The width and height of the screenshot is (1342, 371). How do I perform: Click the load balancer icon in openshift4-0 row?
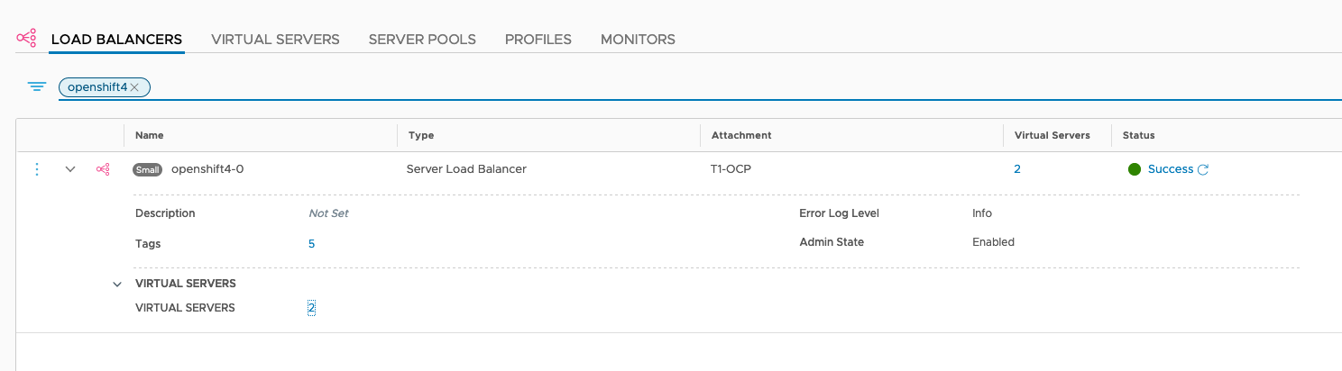(x=103, y=169)
